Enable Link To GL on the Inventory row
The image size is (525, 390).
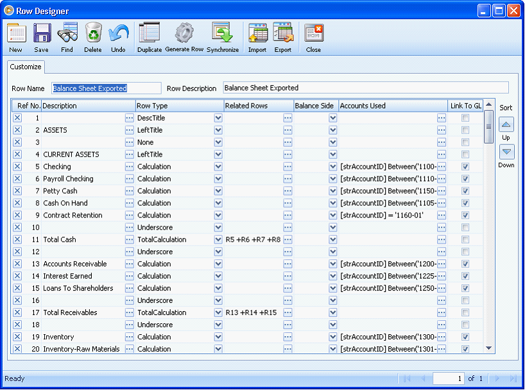[x=464, y=337]
